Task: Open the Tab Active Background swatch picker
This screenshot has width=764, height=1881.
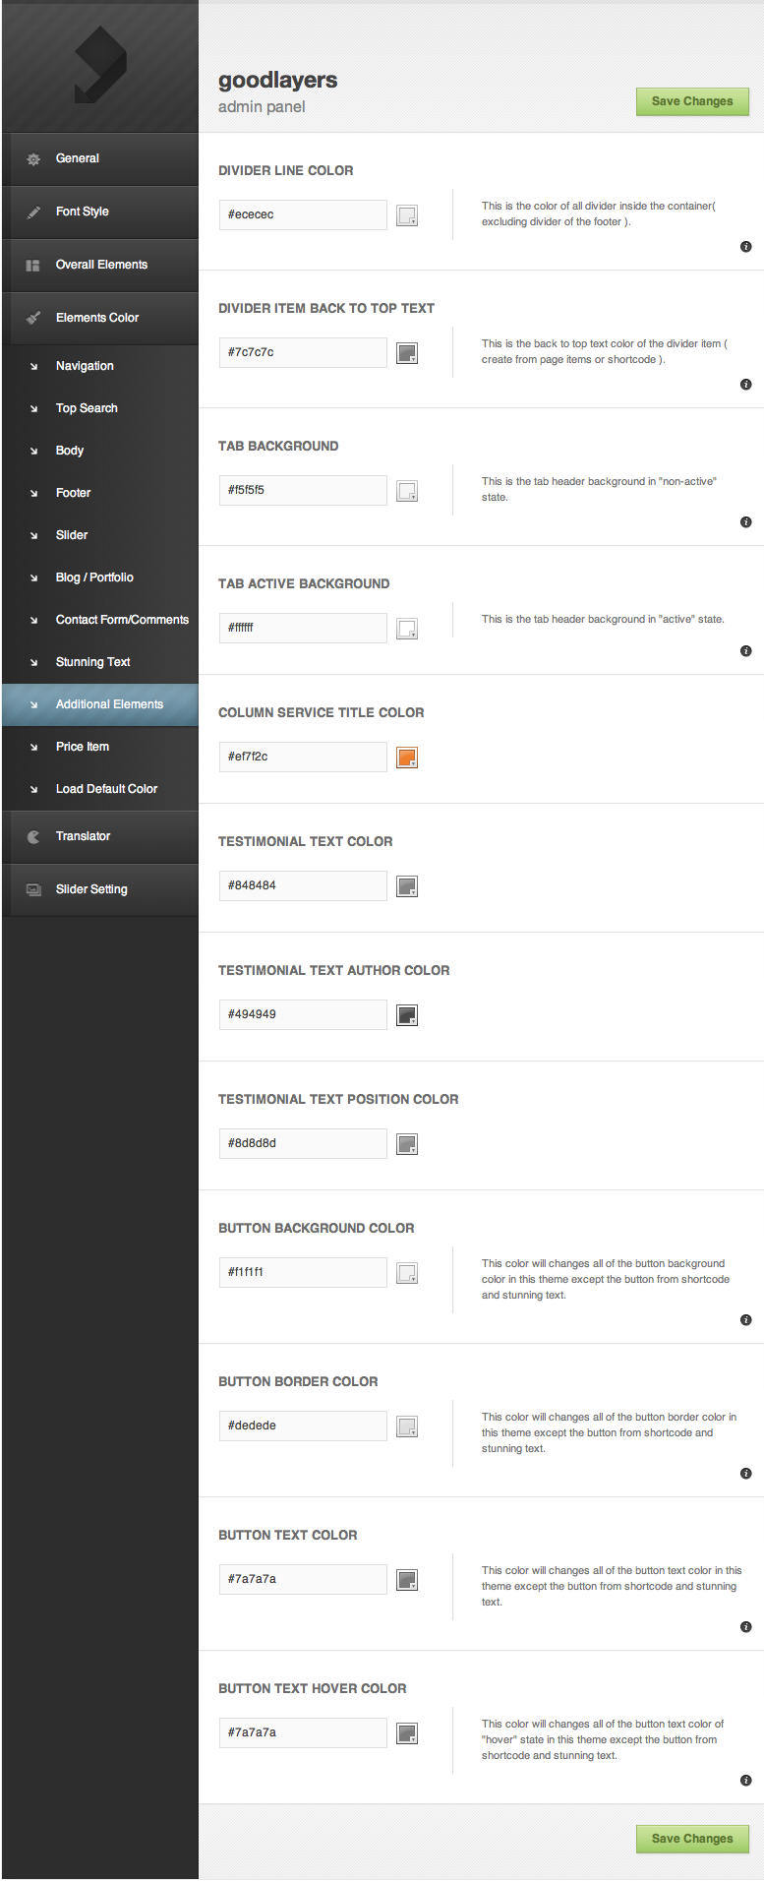Action: [407, 629]
